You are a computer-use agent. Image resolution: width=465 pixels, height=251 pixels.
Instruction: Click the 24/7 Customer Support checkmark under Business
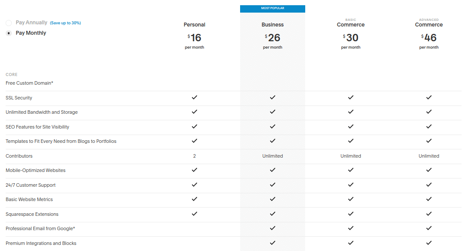coord(273,185)
